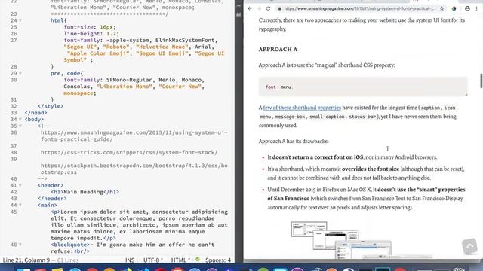
Task: Focus the smashingmagazine.com address bar
Action: tap(359, 8)
